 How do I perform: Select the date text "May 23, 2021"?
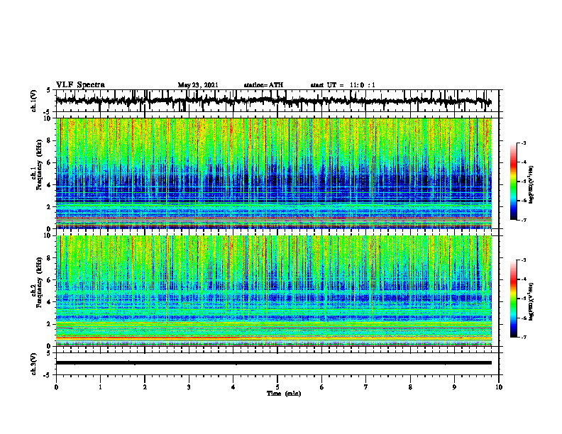point(198,85)
